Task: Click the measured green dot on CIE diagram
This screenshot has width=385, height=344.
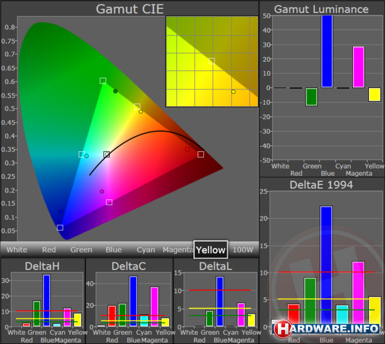Action: 116,91
